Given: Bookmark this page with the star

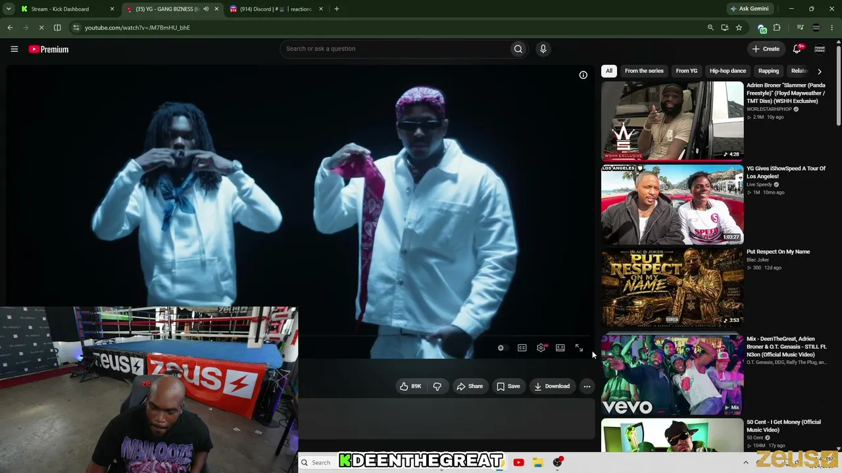Looking at the screenshot, I should click(739, 28).
